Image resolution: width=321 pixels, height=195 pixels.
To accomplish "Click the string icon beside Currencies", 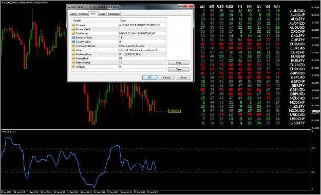I will [x=73, y=25].
